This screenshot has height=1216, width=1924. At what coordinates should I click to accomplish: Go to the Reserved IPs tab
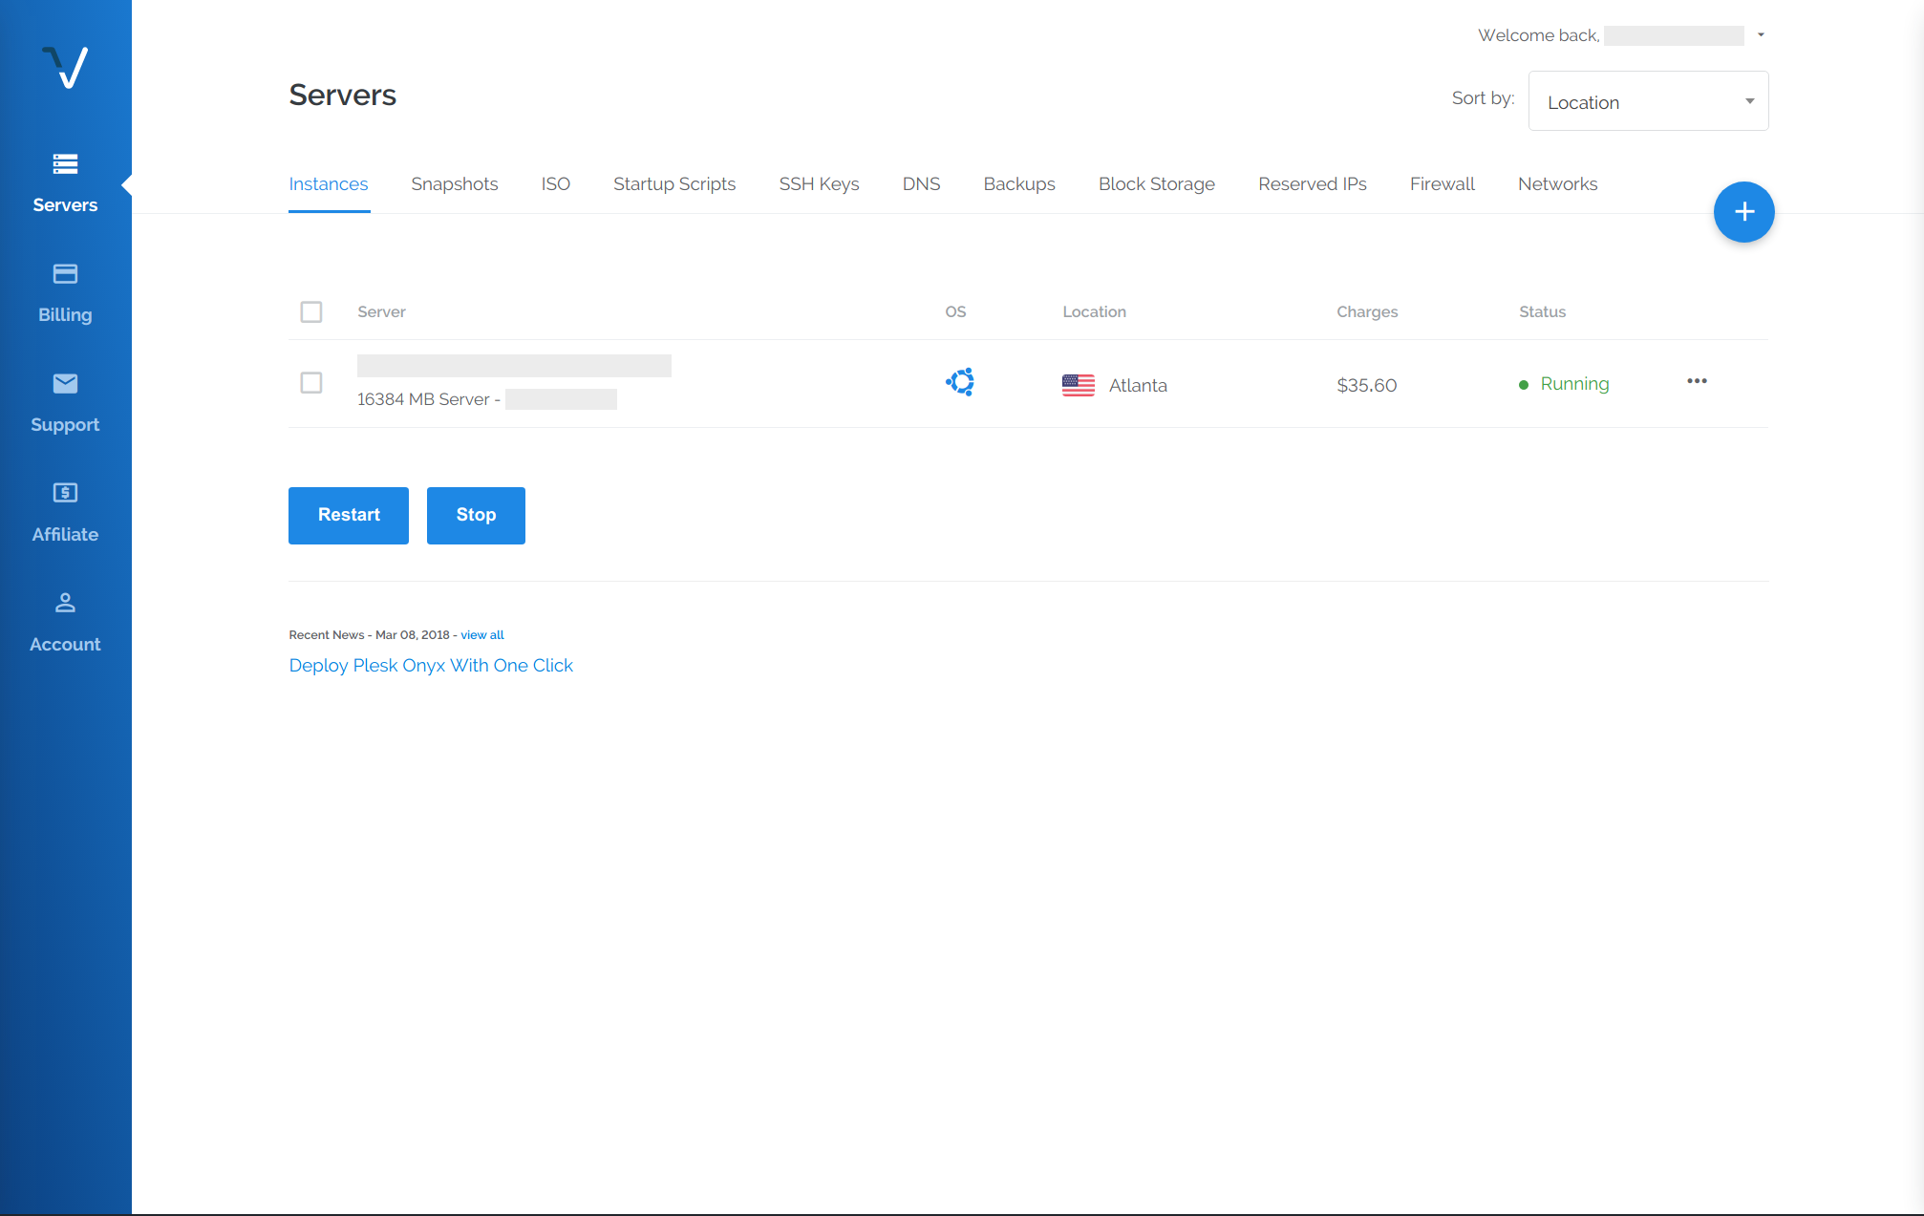[x=1313, y=184]
